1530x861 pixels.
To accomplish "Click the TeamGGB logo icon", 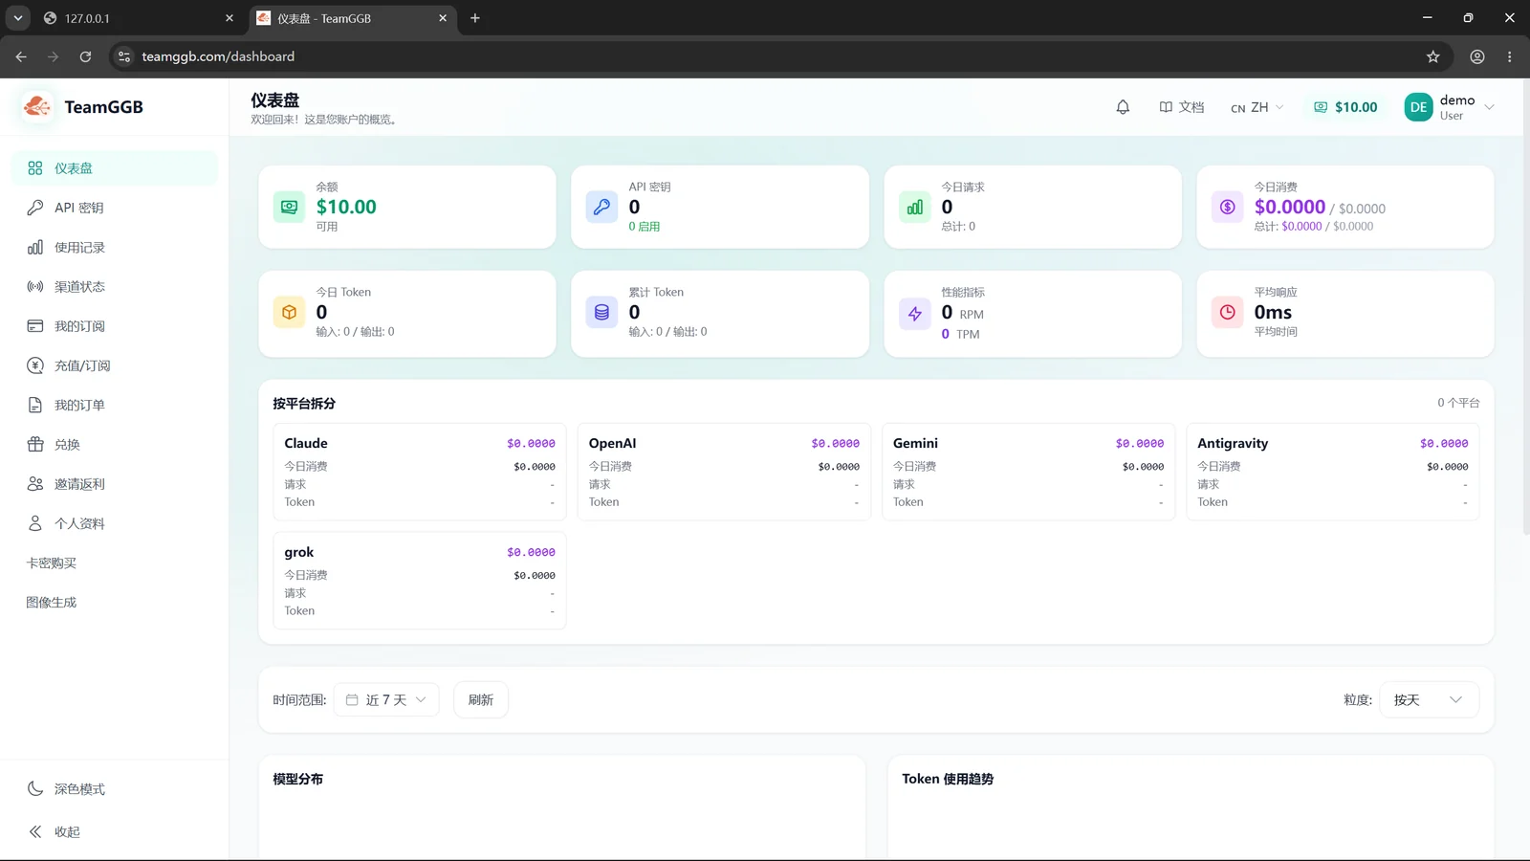I will click(x=37, y=106).
